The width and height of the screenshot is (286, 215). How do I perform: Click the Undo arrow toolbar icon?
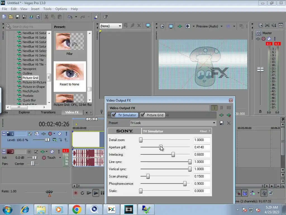70,17
